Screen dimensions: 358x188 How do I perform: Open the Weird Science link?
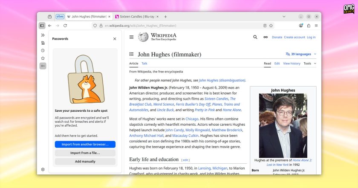click(x=164, y=104)
